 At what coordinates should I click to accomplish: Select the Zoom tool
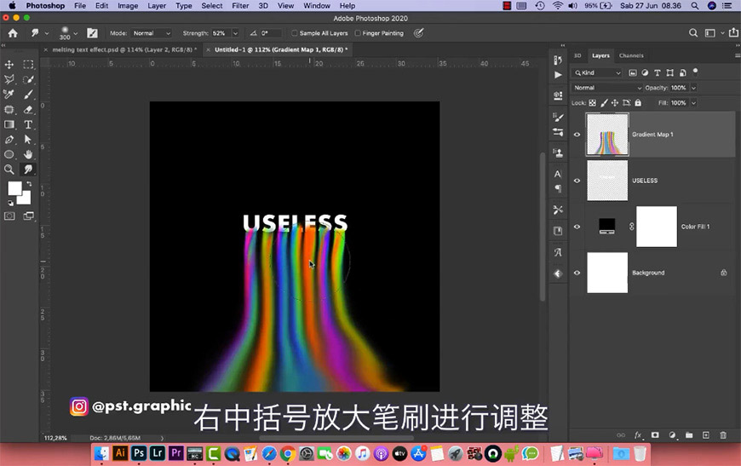pyautogui.click(x=9, y=170)
